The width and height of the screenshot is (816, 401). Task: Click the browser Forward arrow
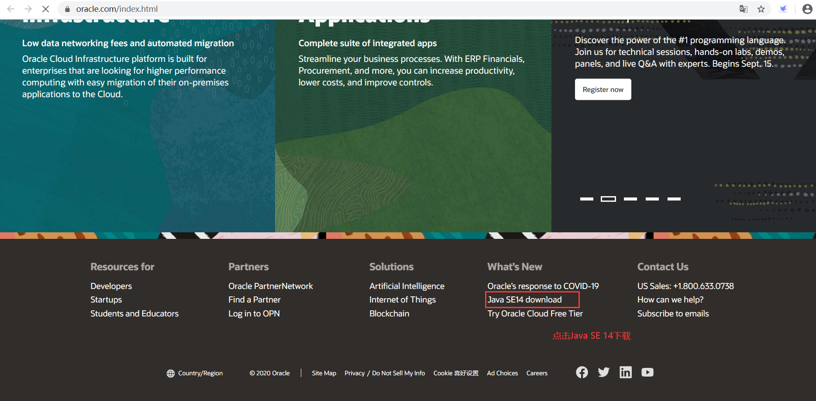coord(28,9)
